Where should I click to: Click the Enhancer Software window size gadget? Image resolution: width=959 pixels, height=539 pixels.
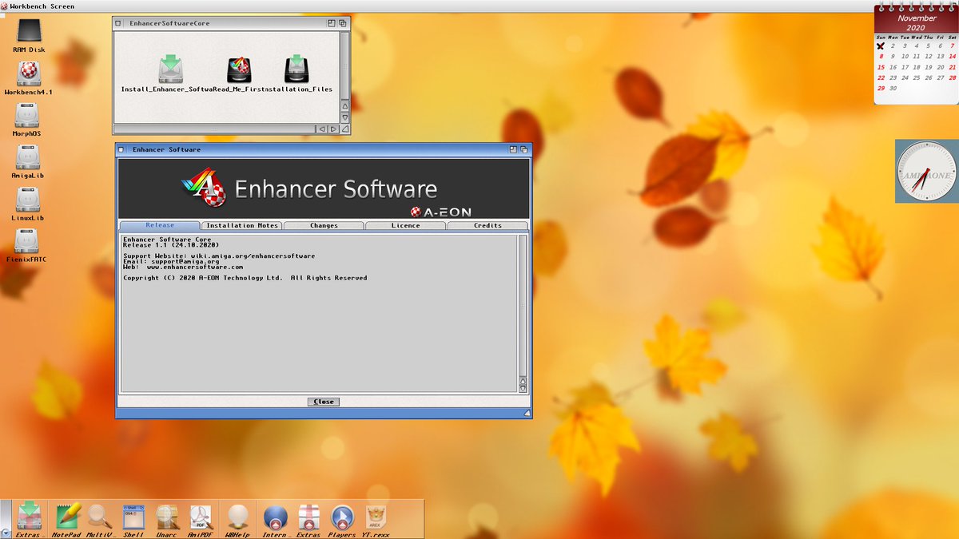(x=527, y=413)
